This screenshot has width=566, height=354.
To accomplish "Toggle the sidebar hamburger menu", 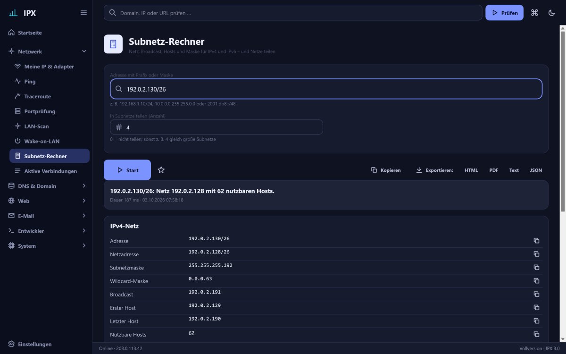I will 83,13.
